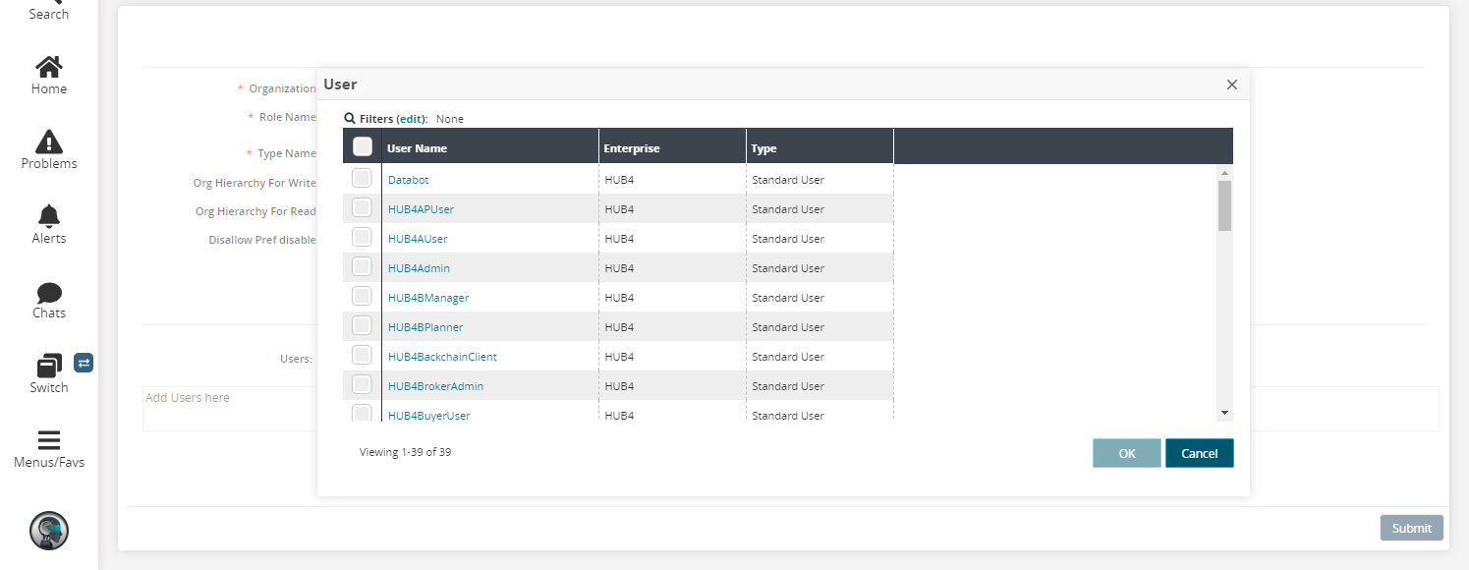Select HUB4Admin's Standard User cell
Screen dimensions: 1469x570
click(x=819, y=268)
